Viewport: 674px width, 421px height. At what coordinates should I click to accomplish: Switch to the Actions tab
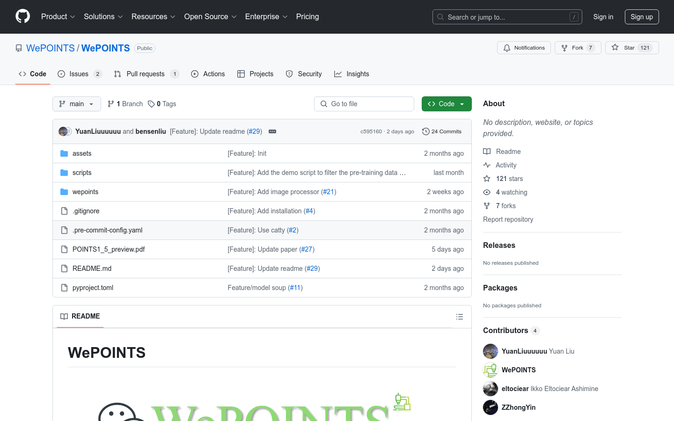click(208, 74)
